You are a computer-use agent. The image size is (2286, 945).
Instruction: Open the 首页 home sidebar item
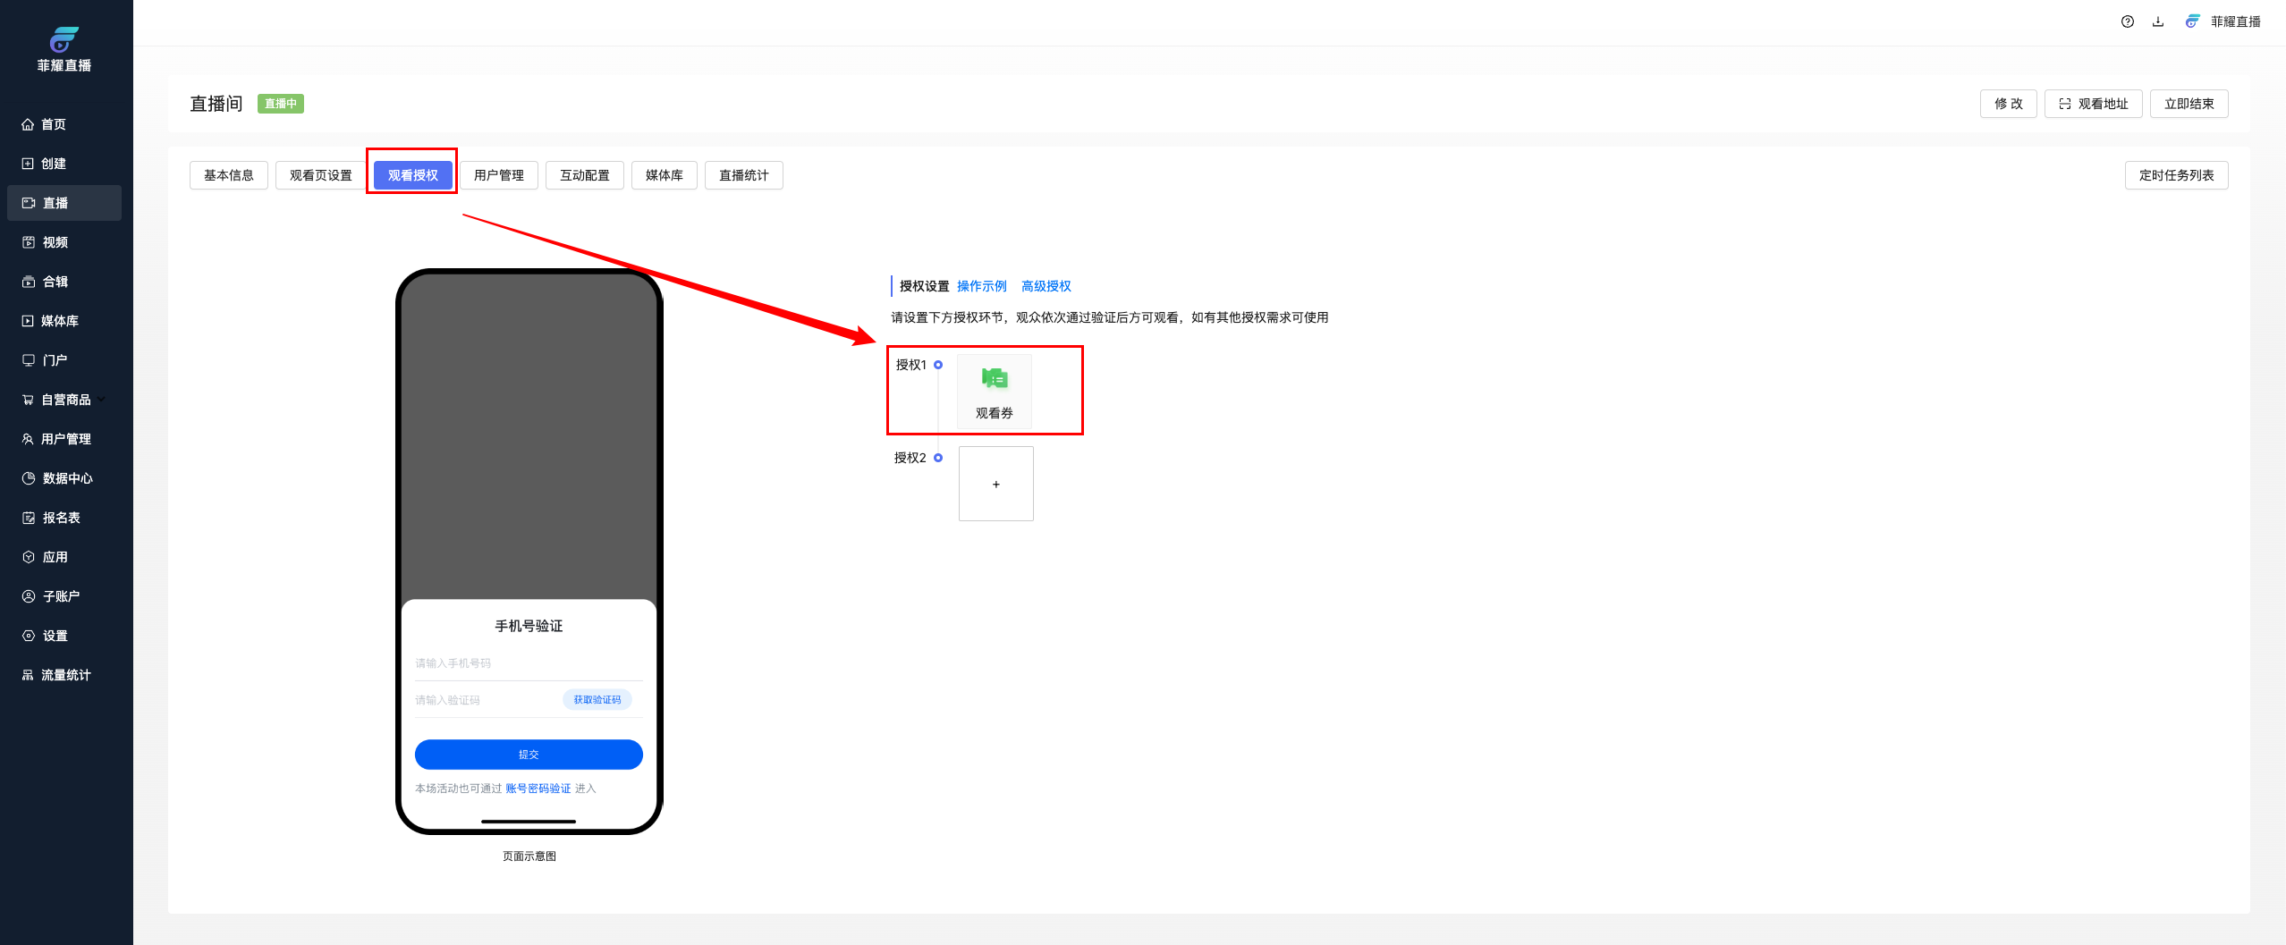coord(54,124)
